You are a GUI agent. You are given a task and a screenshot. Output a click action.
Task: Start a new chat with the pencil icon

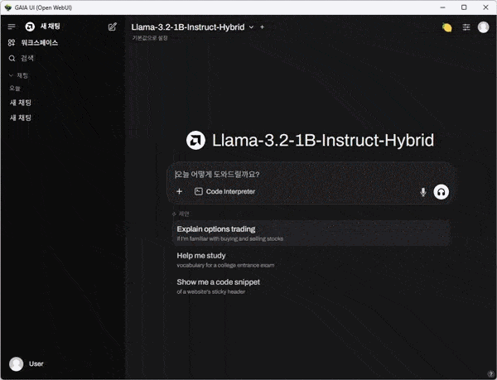pyautogui.click(x=112, y=27)
